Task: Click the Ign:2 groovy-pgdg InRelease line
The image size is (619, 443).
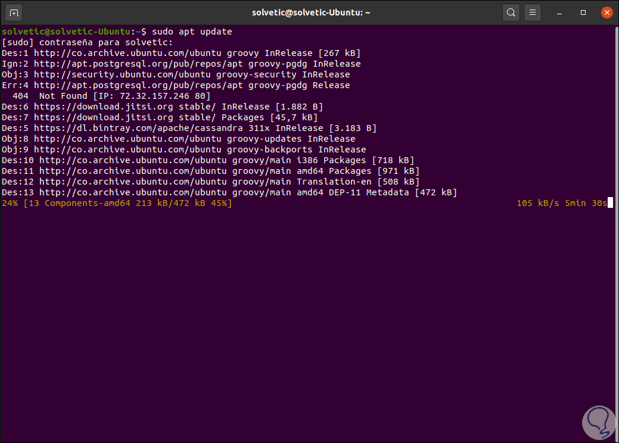Action: (181, 64)
